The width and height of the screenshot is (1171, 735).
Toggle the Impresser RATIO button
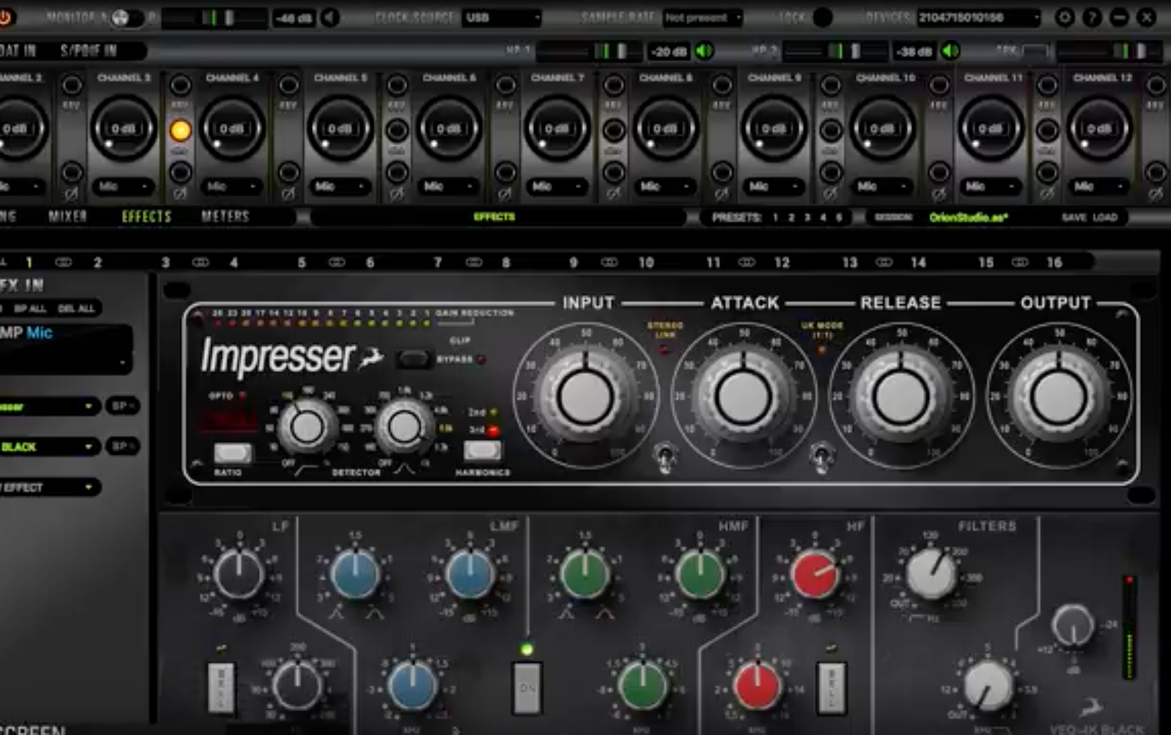pyautogui.click(x=233, y=453)
